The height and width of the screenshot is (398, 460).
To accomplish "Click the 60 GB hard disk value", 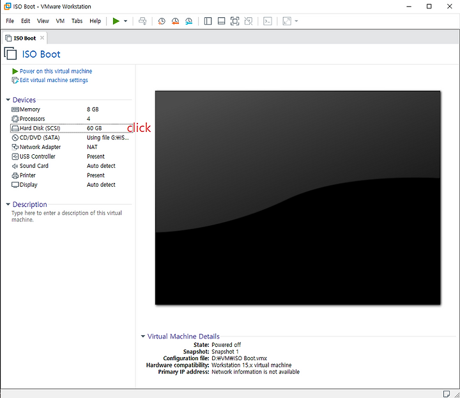I will (x=95, y=128).
